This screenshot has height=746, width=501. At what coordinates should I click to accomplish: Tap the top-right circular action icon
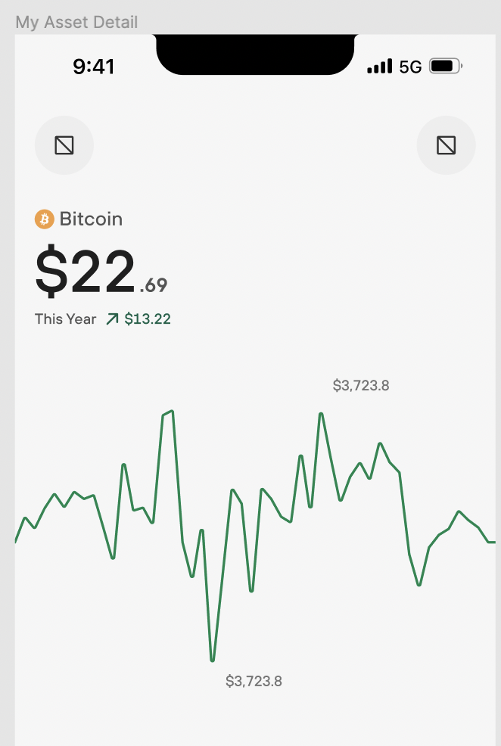446,145
